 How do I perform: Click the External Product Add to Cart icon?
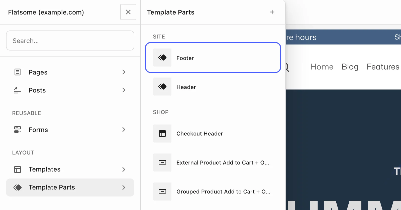(x=162, y=162)
